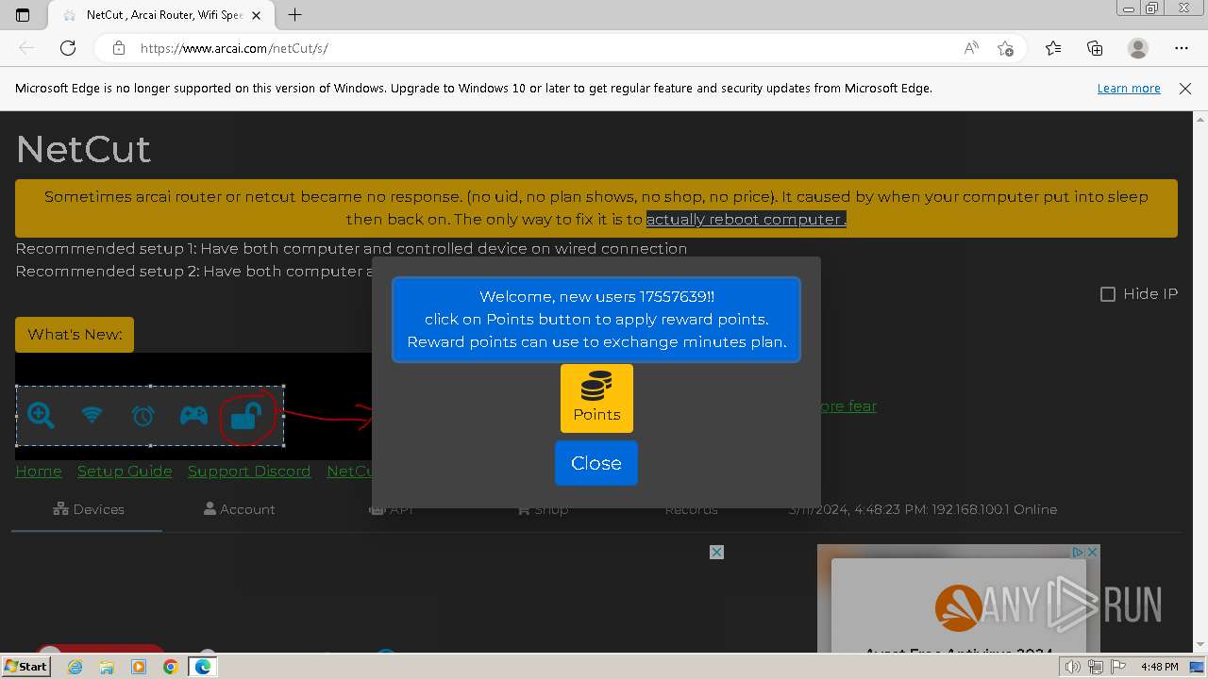Switch to the Account tab
Viewport: 1208px width, 679px height.
click(240, 509)
